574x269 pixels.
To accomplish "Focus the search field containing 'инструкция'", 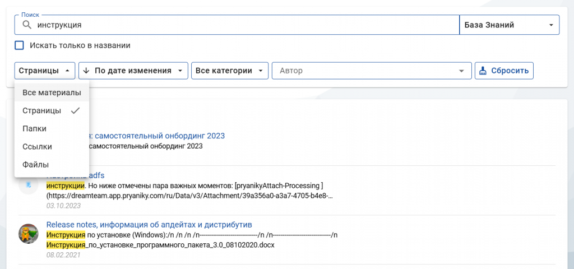I will [x=241, y=25].
